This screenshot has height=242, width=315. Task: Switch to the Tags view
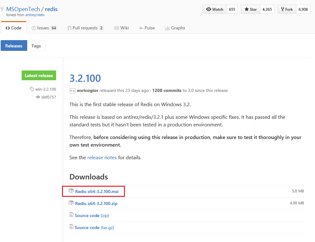click(36, 45)
